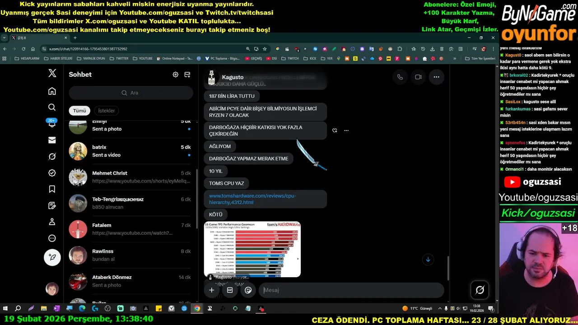Open Windows Start menu
The width and height of the screenshot is (578, 325).
pyautogui.click(x=5, y=309)
